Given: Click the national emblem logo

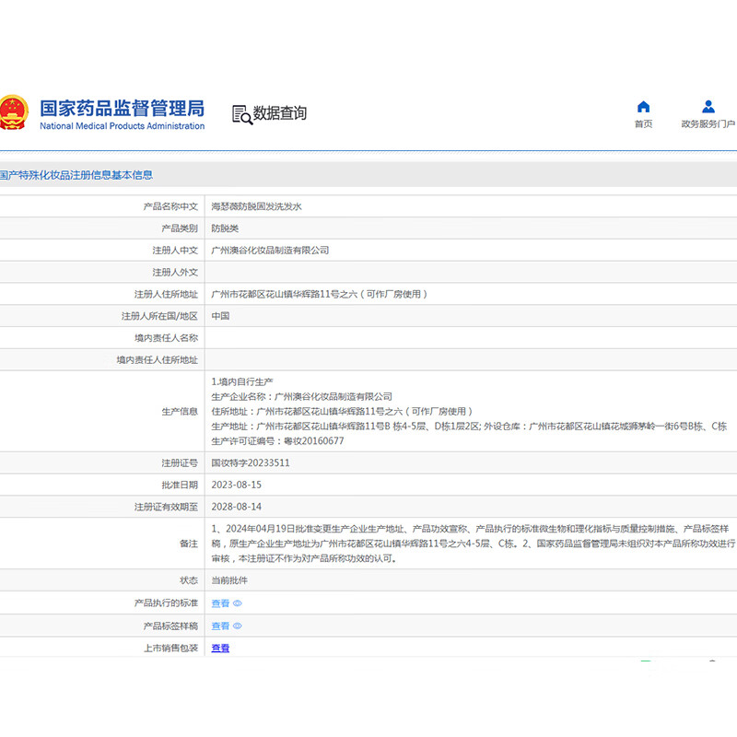Looking at the screenshot, I should pos(13,112).
